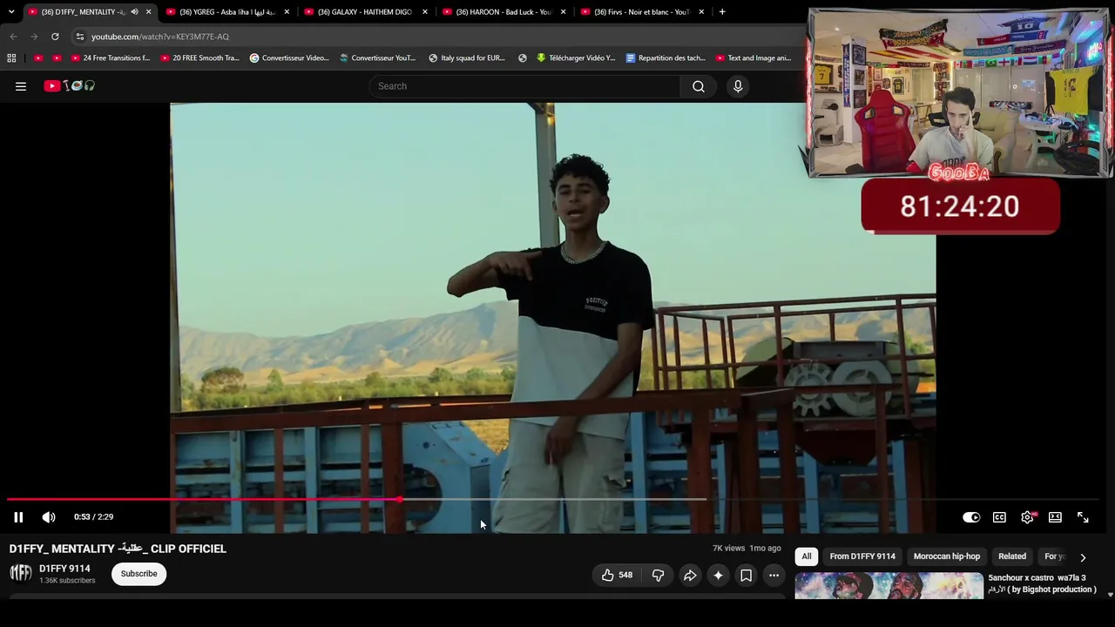Click the YouTube search field

(x=524, y=86)
